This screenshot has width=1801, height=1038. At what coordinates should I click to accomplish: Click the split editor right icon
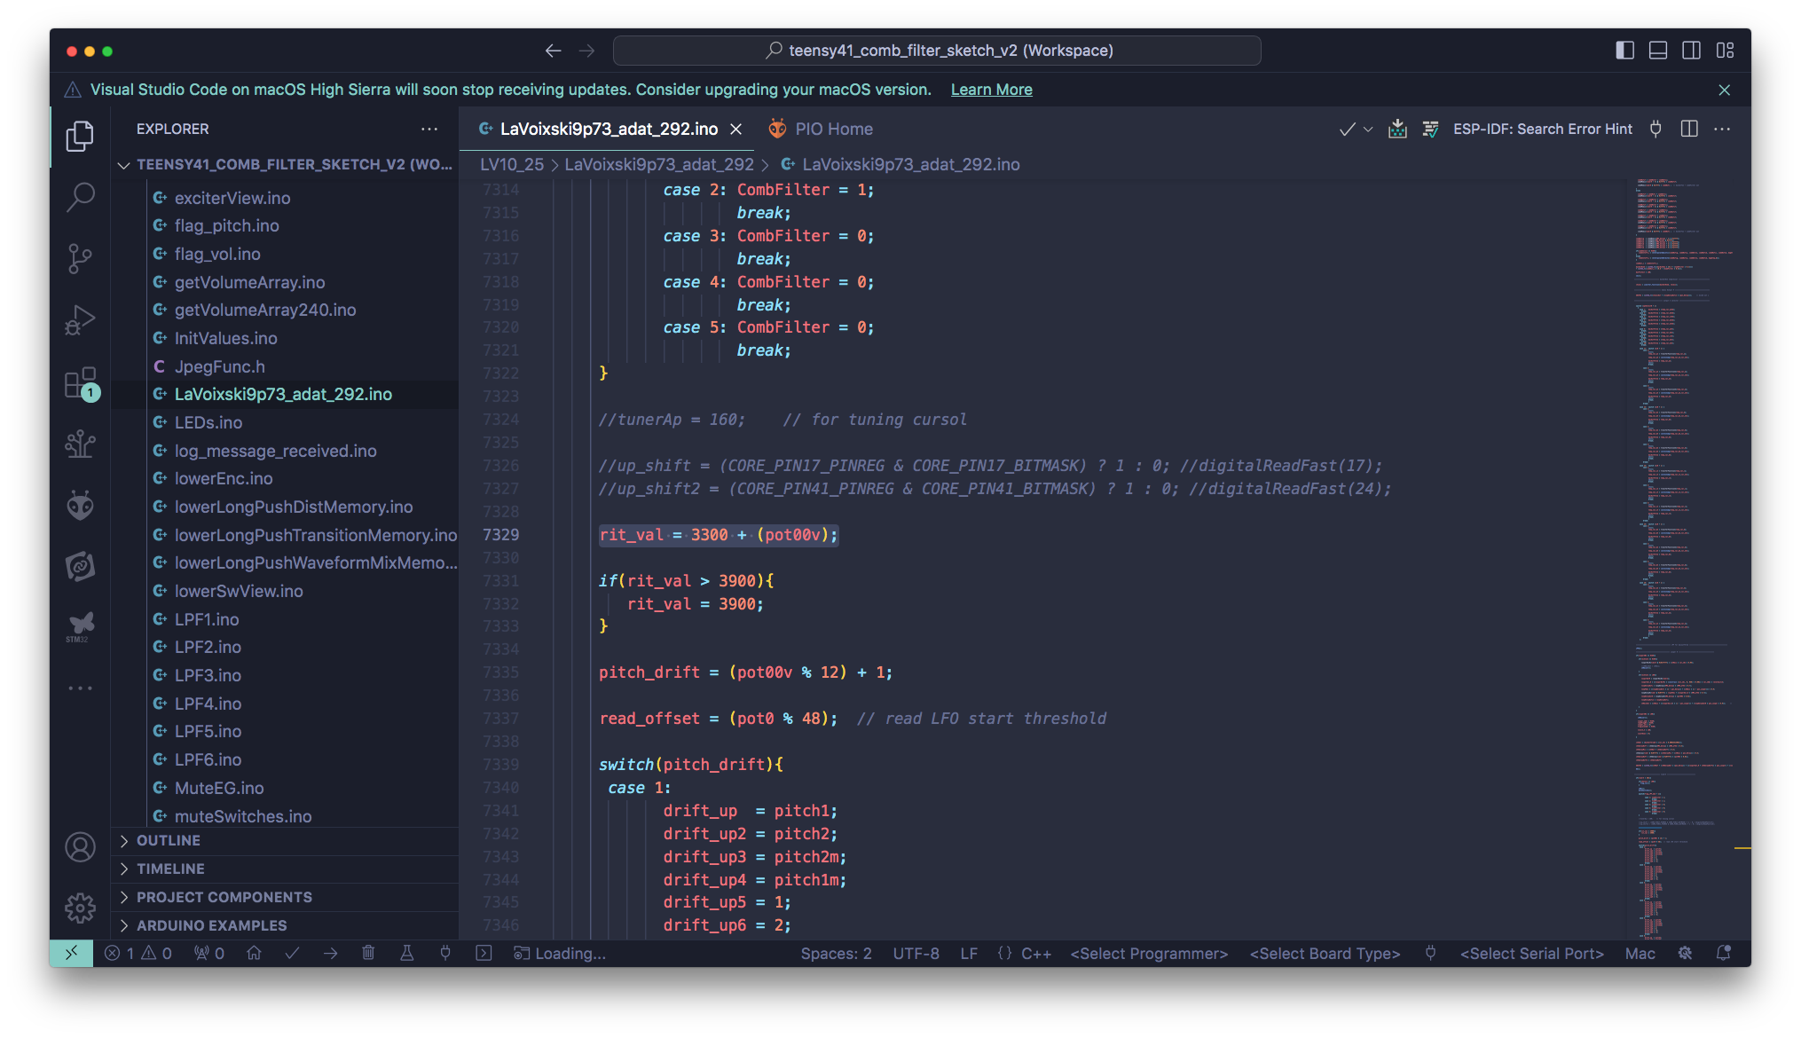pyautogui.click(x=1689, y=129)
